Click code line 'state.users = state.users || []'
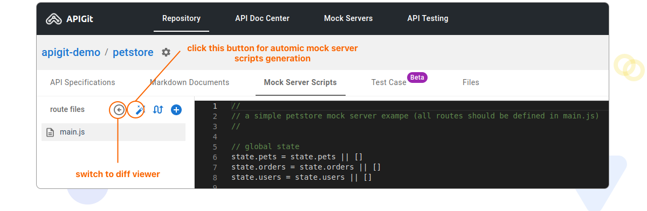Image resolution: width=647 pixels, height=211 pixels. click(x=301, y=177)
